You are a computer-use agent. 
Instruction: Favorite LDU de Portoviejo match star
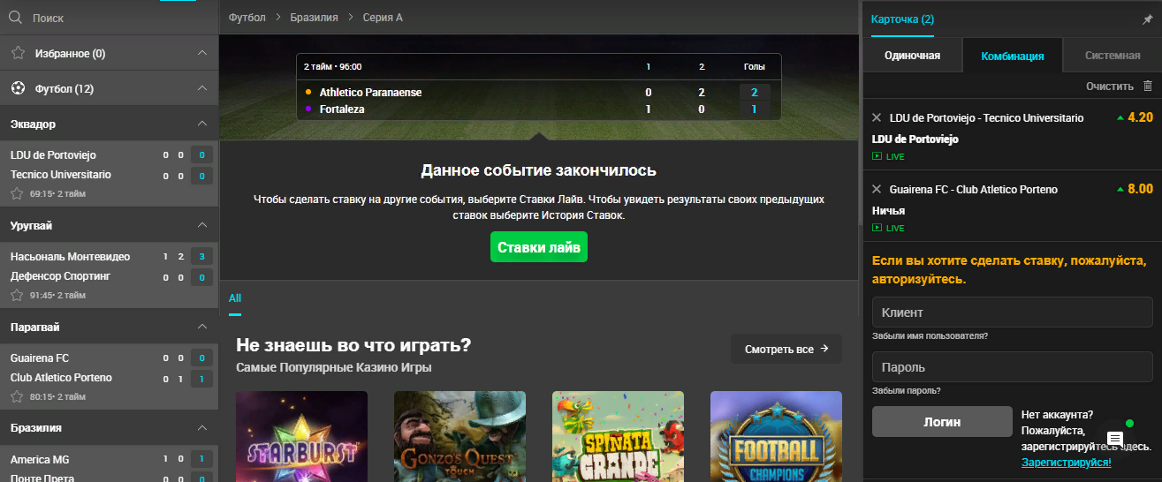[x=16, y=193]
